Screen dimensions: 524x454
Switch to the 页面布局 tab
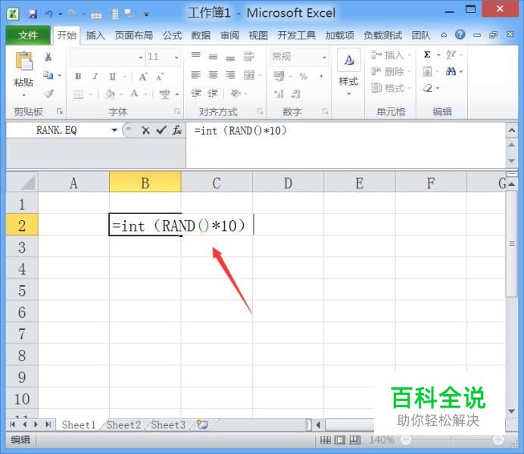point(134,36)
